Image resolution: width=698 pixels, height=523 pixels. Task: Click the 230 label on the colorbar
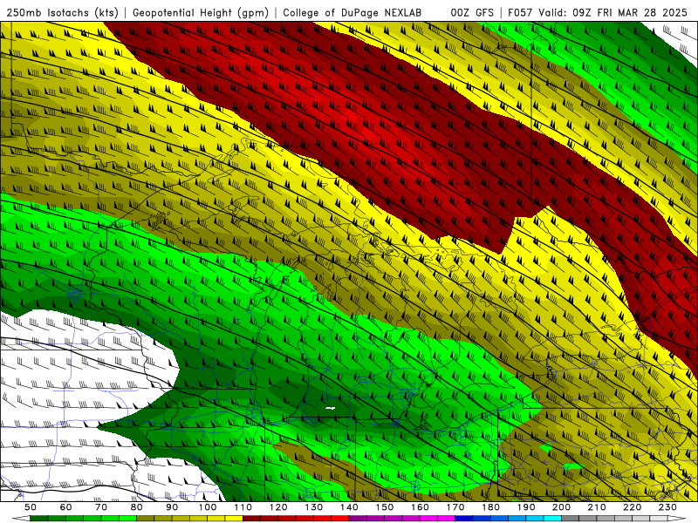point(667,507)
